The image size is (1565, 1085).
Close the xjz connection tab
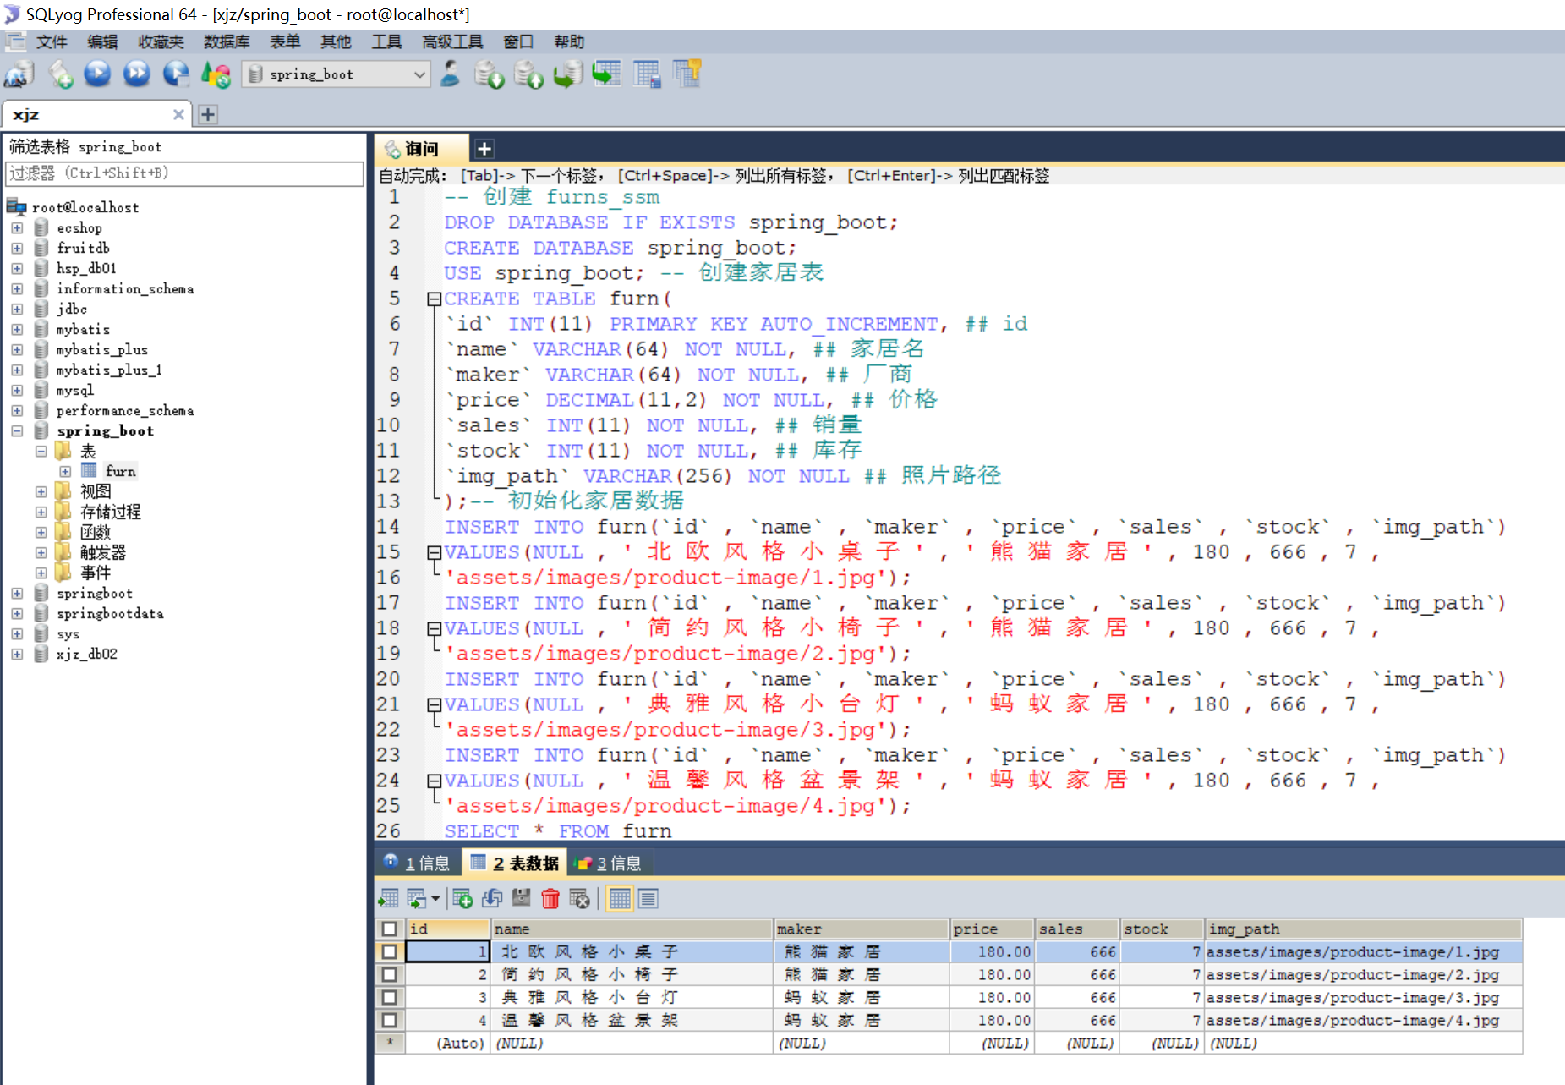(178, 114)
